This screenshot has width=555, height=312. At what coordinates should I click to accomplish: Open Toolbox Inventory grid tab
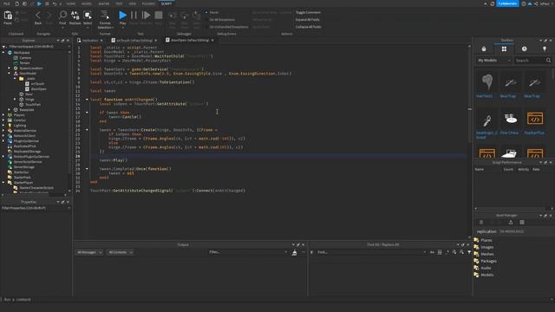click(504, 49)
